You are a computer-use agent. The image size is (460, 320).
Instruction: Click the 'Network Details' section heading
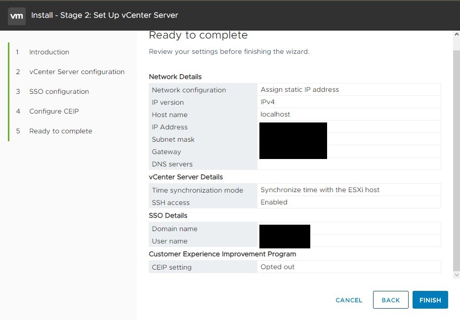pyautogui.click(x=175, y=77)
